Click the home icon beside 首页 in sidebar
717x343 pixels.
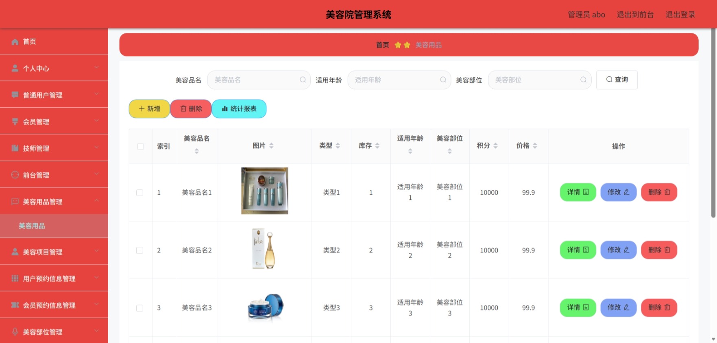(15, 41)
